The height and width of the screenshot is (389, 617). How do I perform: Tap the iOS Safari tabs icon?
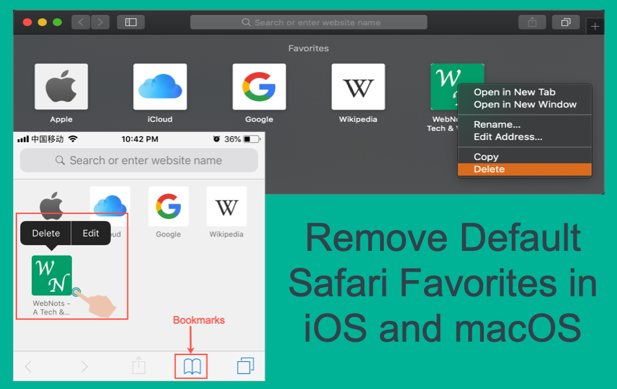245,366
